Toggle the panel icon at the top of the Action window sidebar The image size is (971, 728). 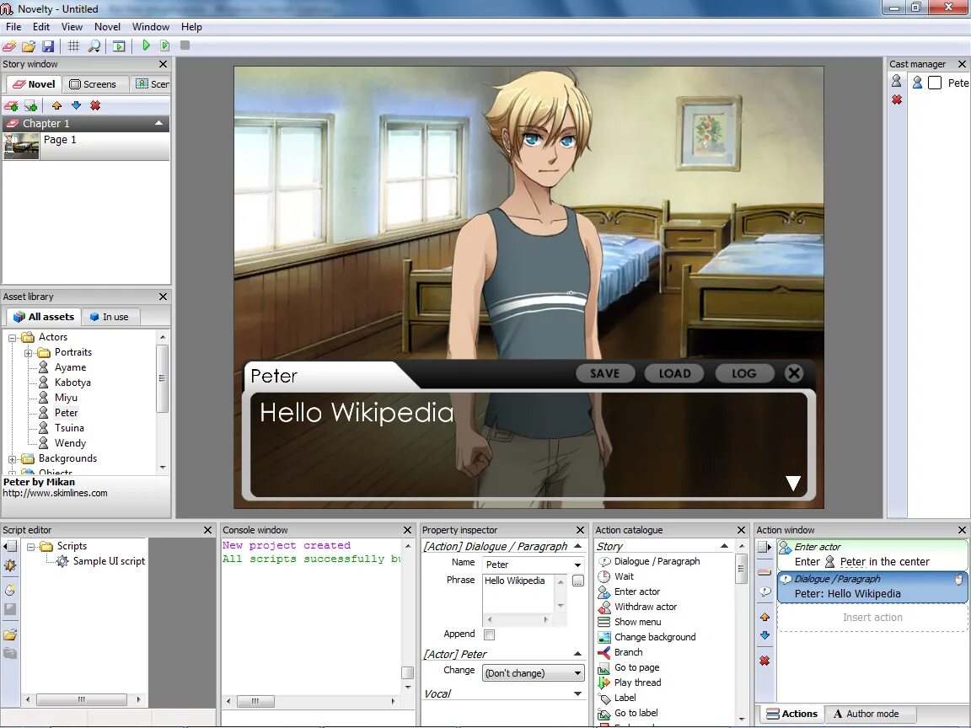click(x=765, y=547)
